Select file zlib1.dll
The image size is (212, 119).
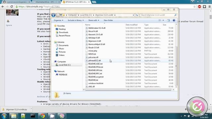click(x=91, y=87)
